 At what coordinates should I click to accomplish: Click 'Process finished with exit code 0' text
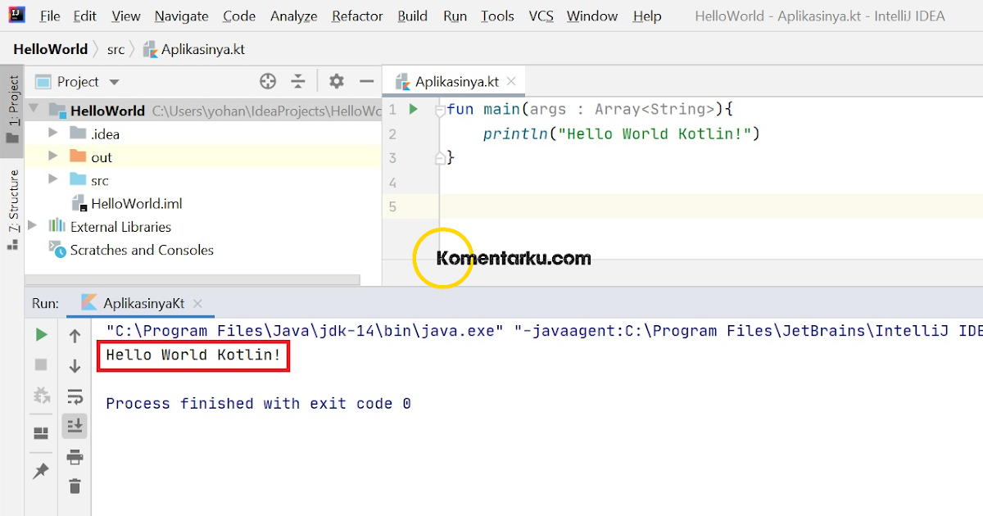click(258, 404)
